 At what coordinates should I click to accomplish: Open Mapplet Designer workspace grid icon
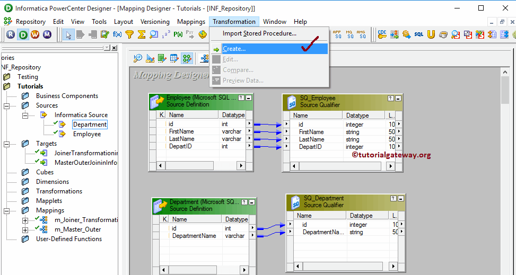click(174, 59)
